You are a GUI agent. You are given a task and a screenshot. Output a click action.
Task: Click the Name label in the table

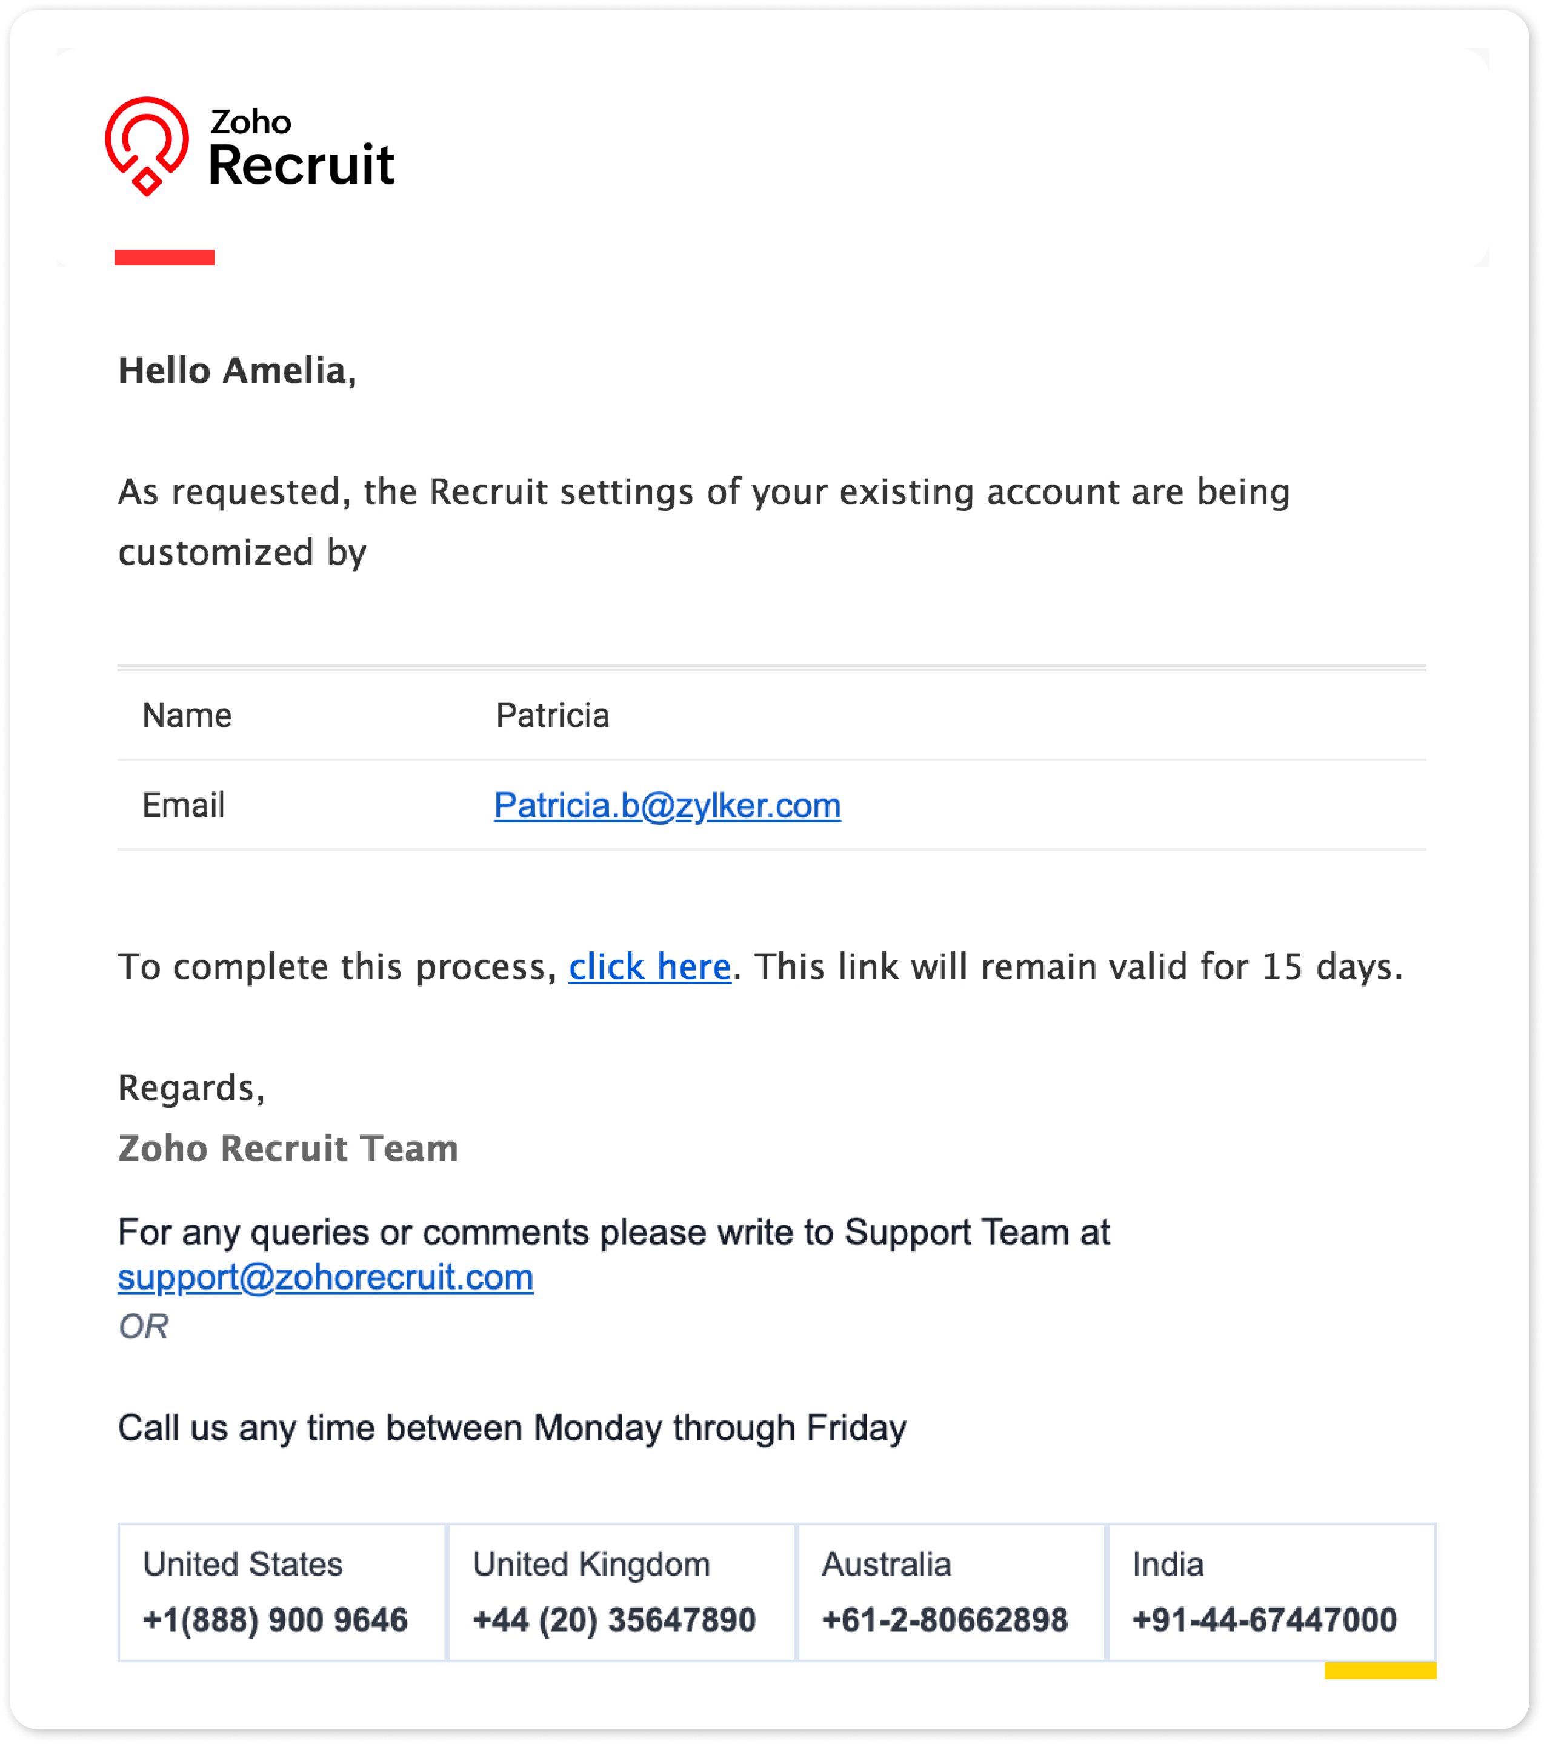187,716
